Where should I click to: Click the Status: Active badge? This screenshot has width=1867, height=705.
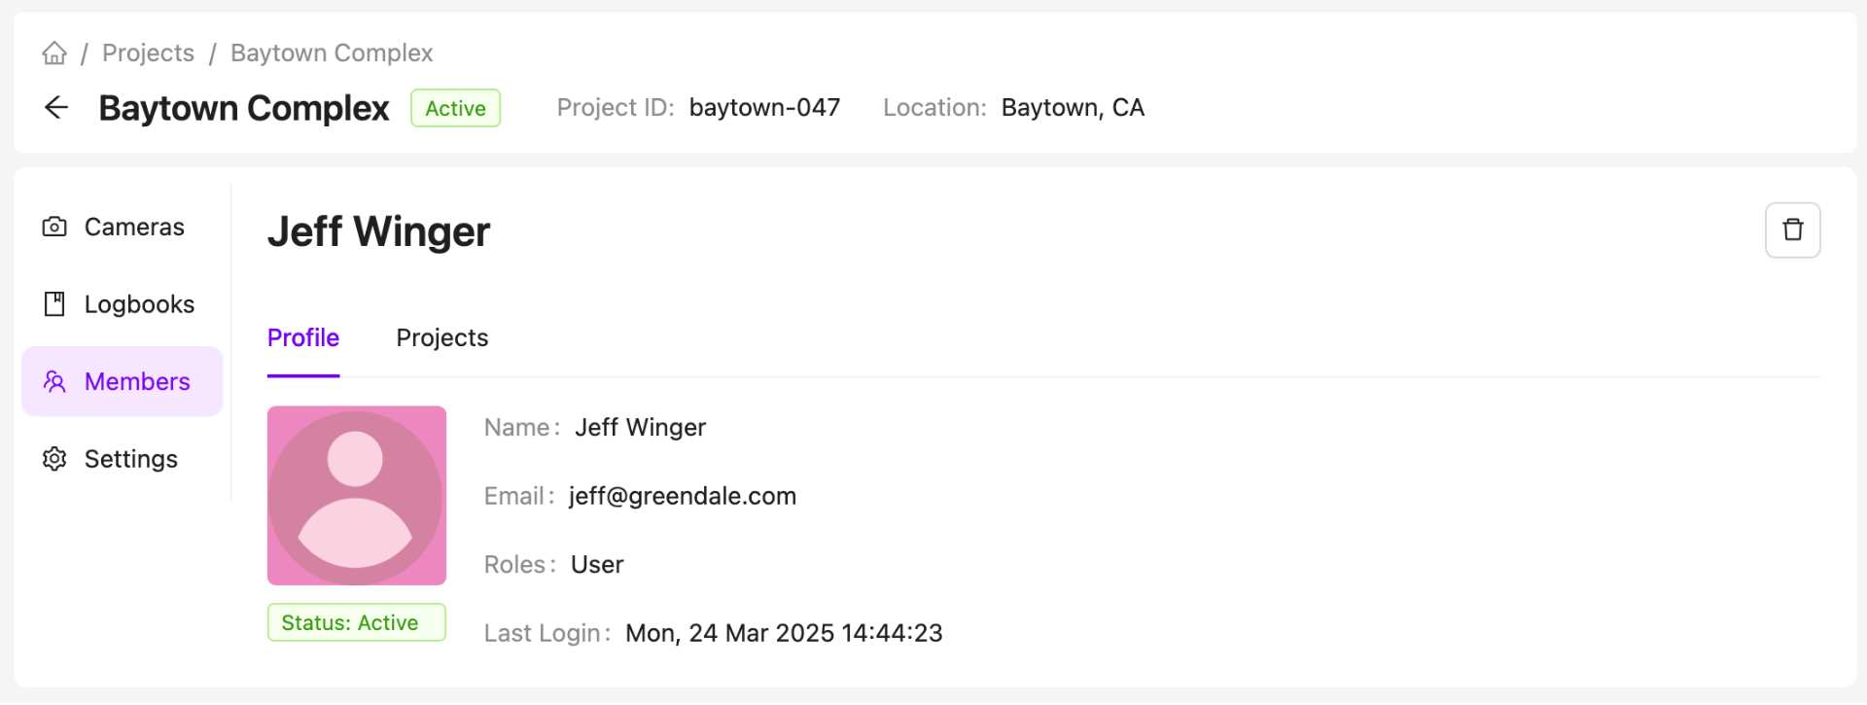pos(357,622)
